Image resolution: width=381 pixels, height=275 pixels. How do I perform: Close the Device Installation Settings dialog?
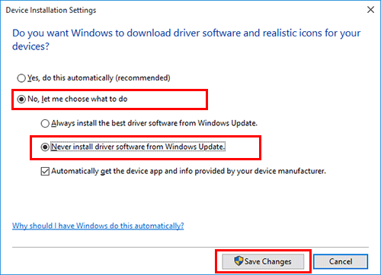tap(370, 10)
